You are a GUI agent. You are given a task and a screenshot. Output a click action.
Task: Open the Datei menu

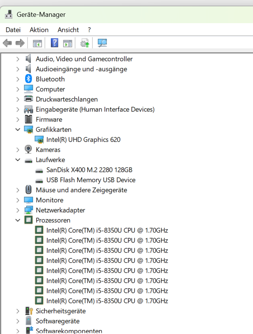point(13,30)
